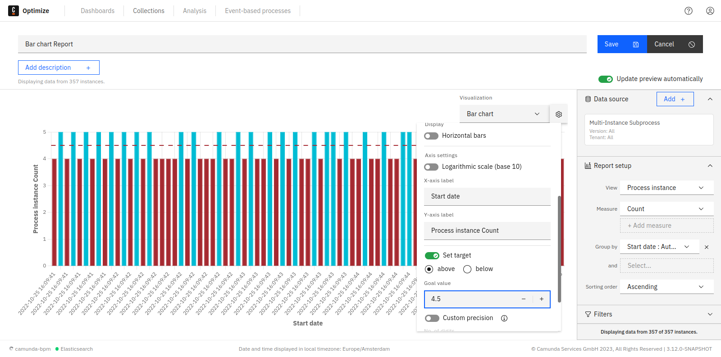721x357 pixels.
Task: Remove the Group by selection with X
Action: pos(707,247)
